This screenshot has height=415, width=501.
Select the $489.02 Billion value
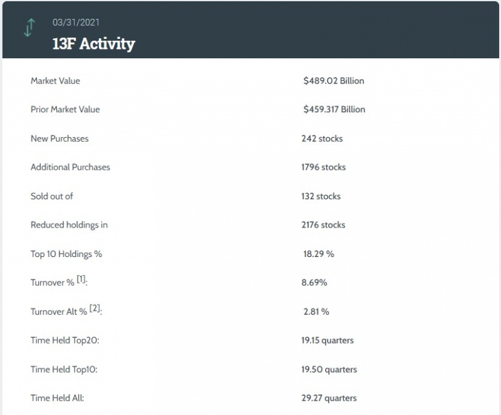(x=334, y=81)
